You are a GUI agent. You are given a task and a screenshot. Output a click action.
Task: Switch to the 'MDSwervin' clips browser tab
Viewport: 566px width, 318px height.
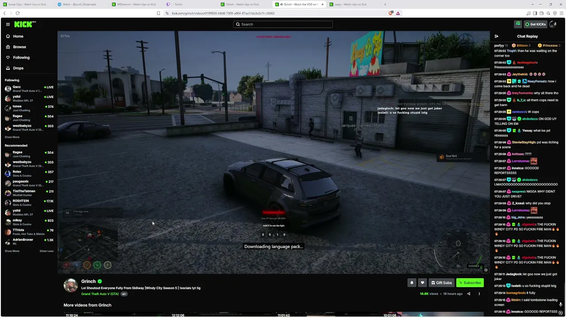(x=136, y=4)
